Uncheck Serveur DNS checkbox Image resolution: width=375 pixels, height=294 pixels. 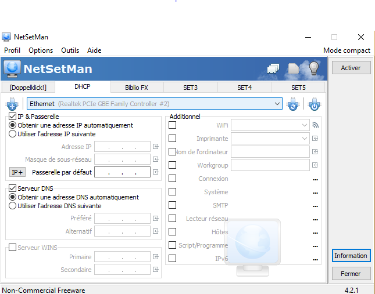12,188
